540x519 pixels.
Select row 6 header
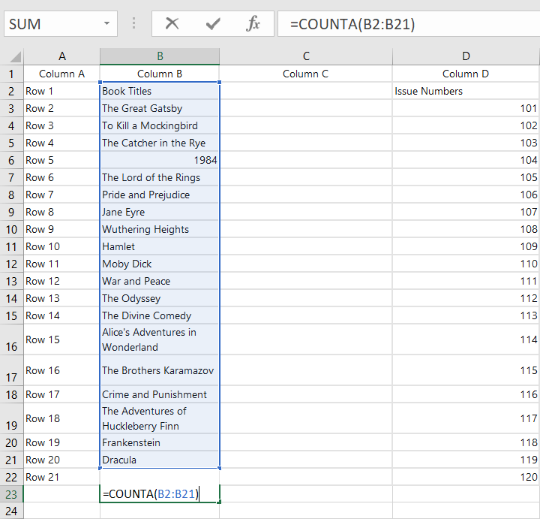pos(12,160)
